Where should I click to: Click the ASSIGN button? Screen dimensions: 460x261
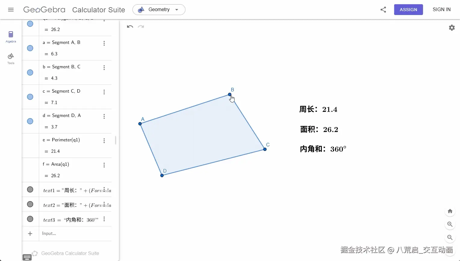pyautogui.click(x=408, y=9)
